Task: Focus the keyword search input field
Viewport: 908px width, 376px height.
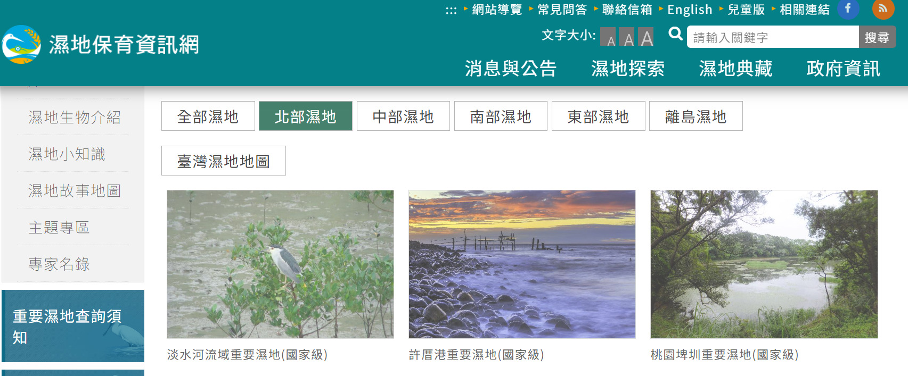Action: [773, 37]
